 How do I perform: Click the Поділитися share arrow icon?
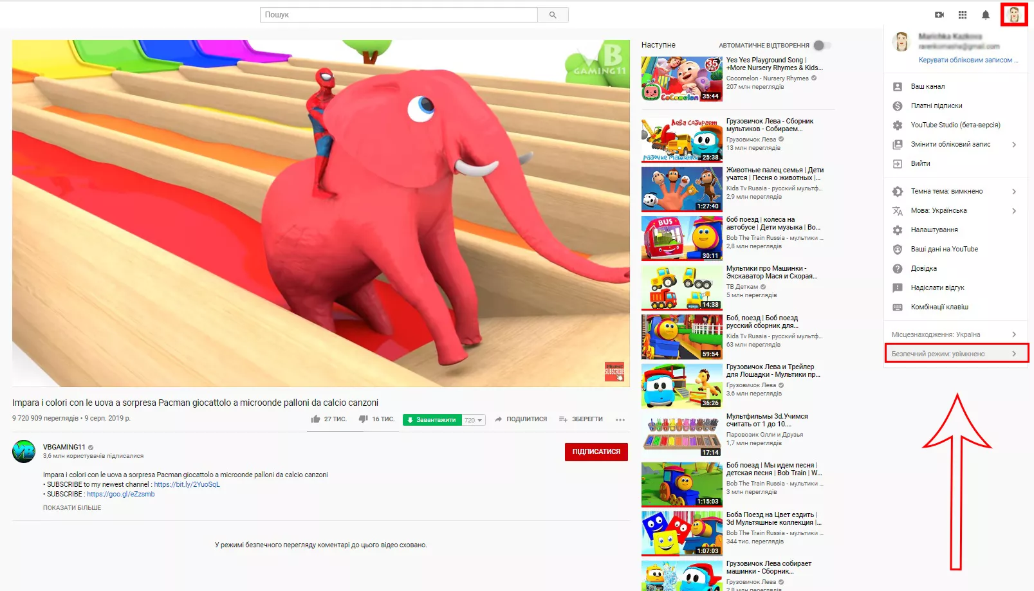498,419
